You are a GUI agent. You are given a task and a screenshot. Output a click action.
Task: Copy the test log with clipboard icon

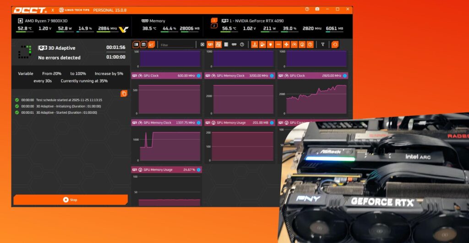pyautogui.click(x=124, y=93)
